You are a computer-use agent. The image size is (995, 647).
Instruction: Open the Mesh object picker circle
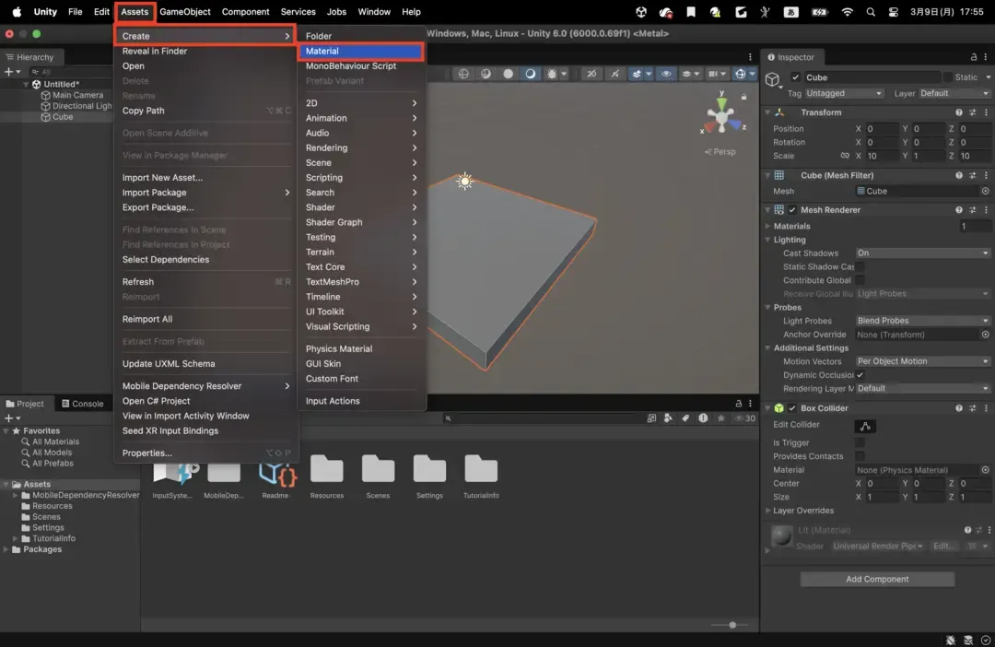click(985, 191)
